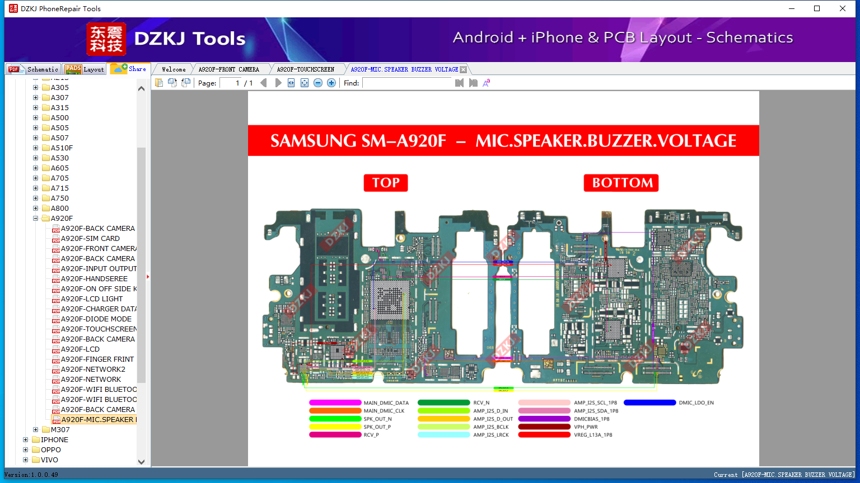Viewport: 860px width, 483px height.
Task: Expand the A705 folder node
Action: coord(35,178)
